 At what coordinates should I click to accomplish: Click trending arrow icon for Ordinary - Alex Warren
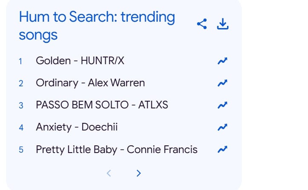tap(222, 83)
